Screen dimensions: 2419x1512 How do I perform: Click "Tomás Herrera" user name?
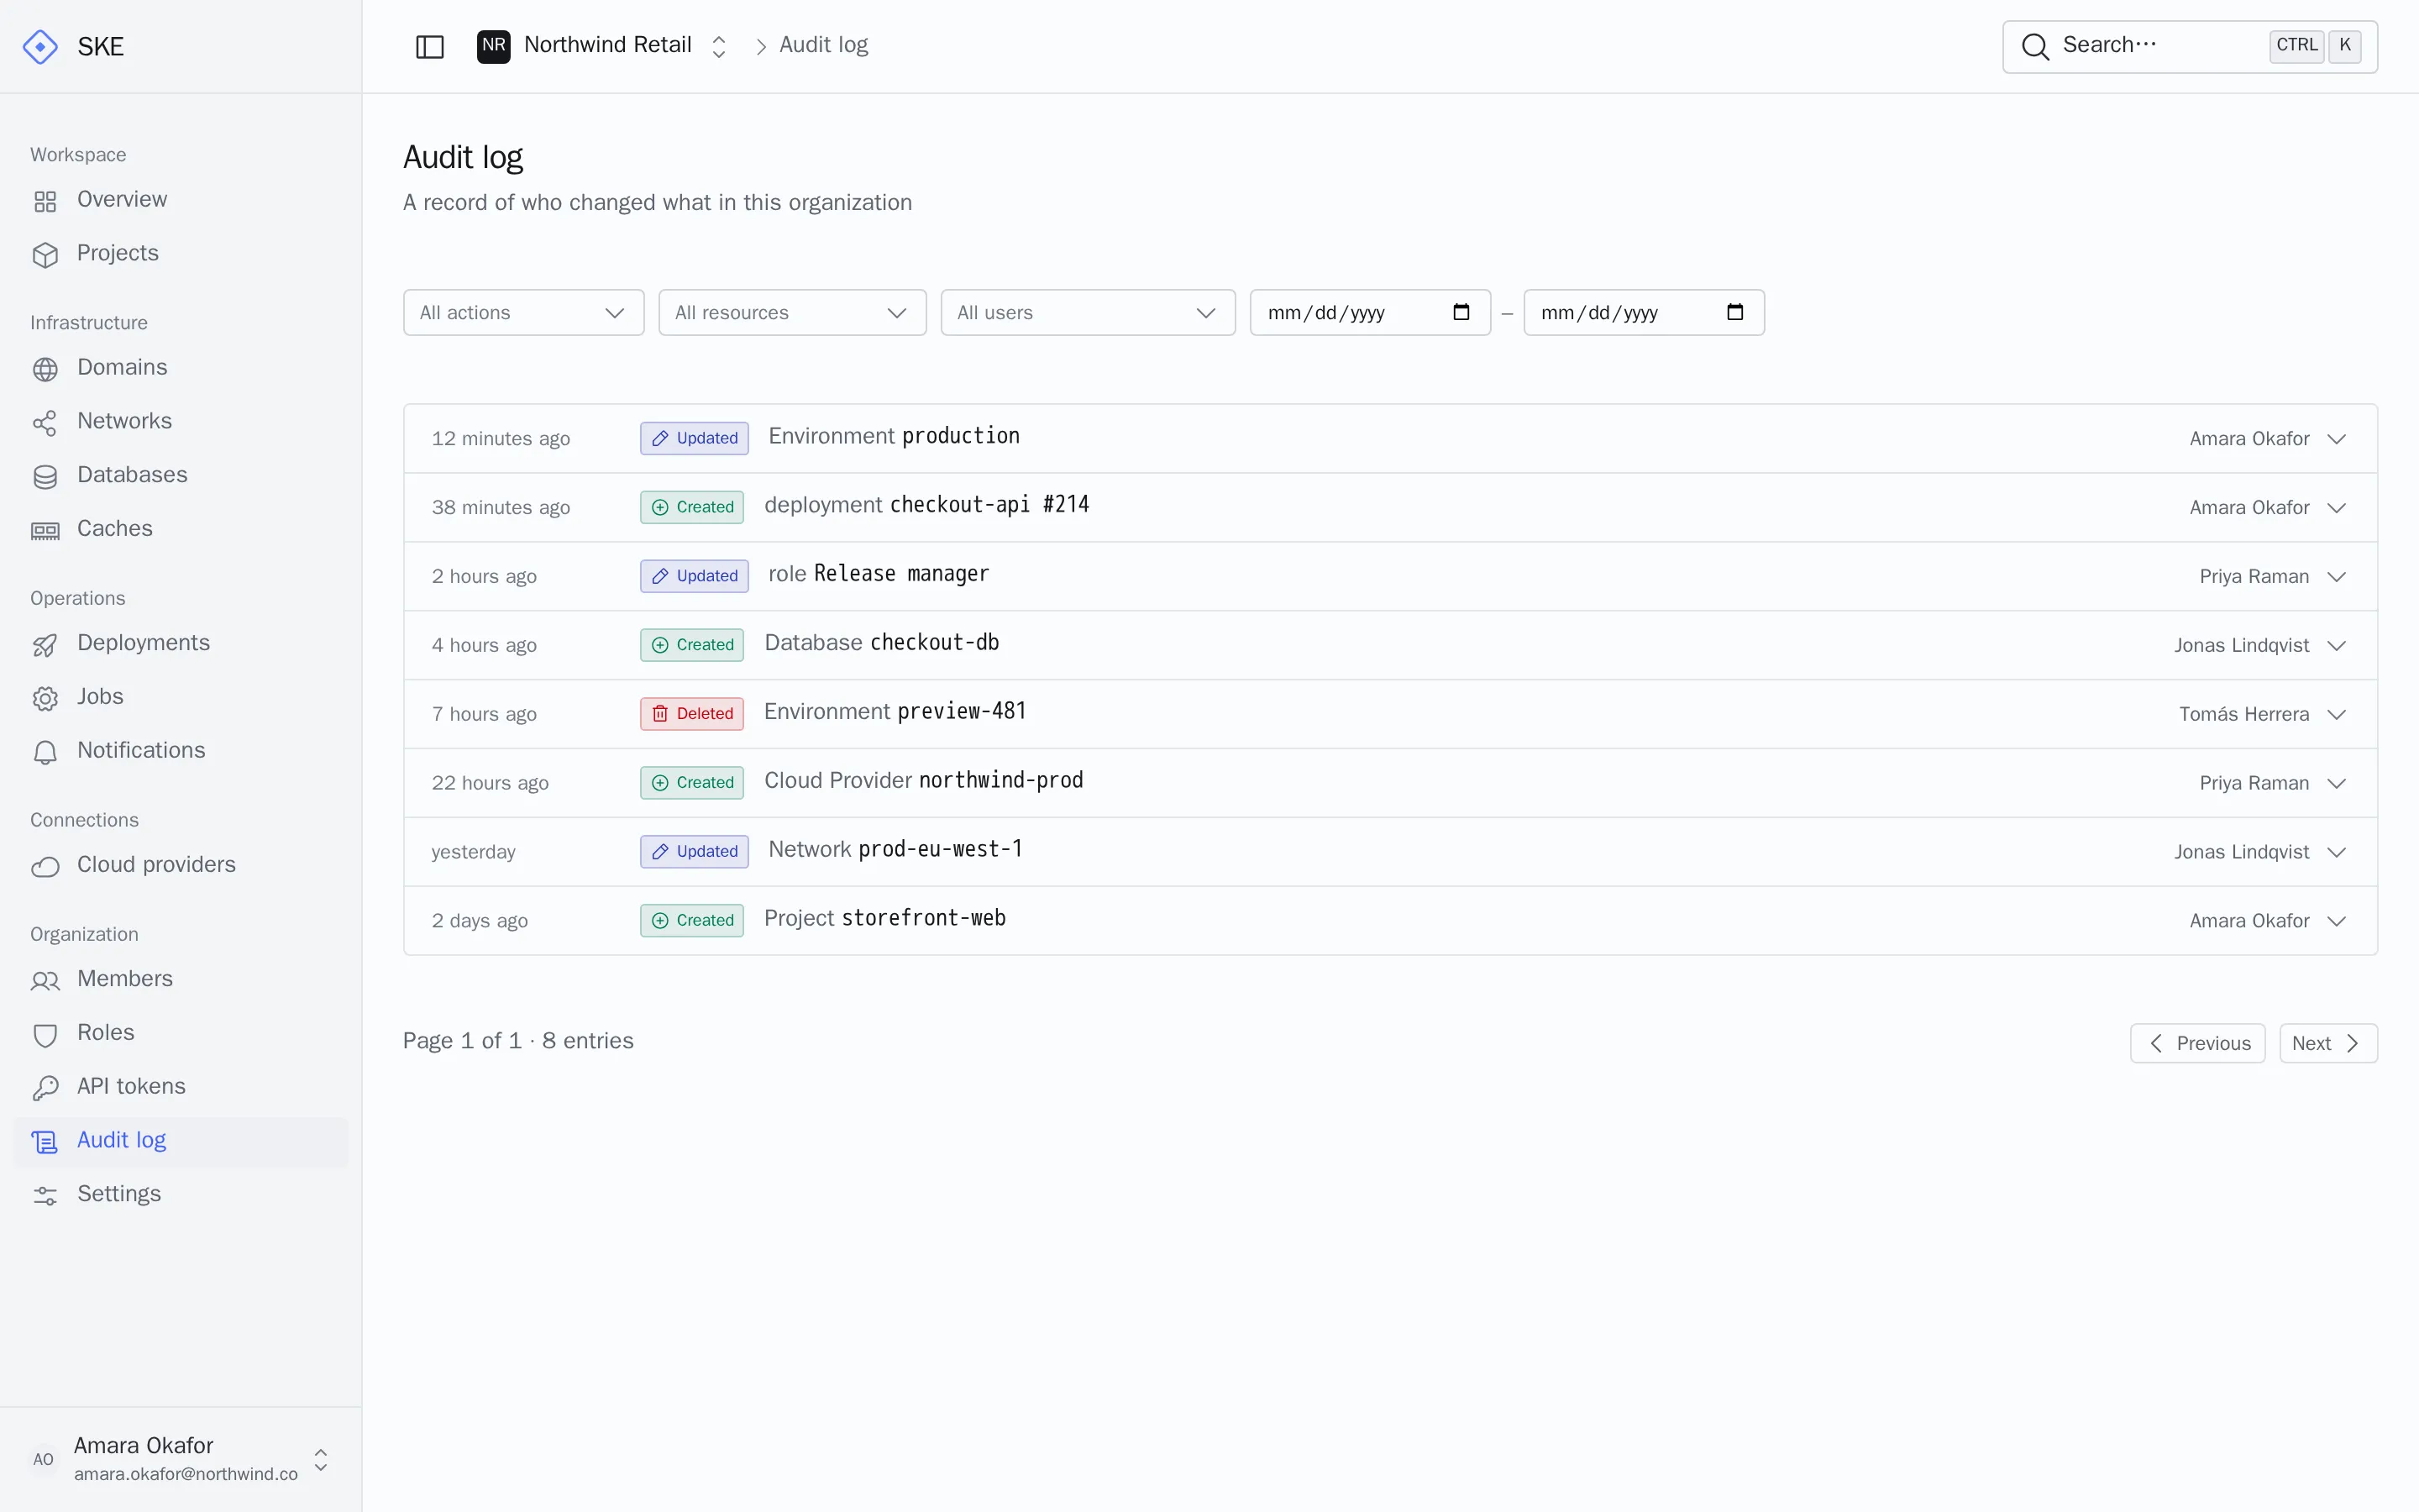point(2244,715)
